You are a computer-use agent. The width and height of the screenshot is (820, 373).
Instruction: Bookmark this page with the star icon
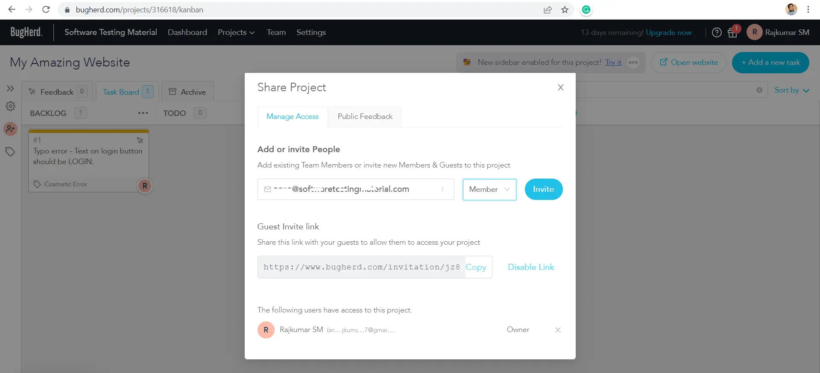pyautogui.click(x=565, y=10)
